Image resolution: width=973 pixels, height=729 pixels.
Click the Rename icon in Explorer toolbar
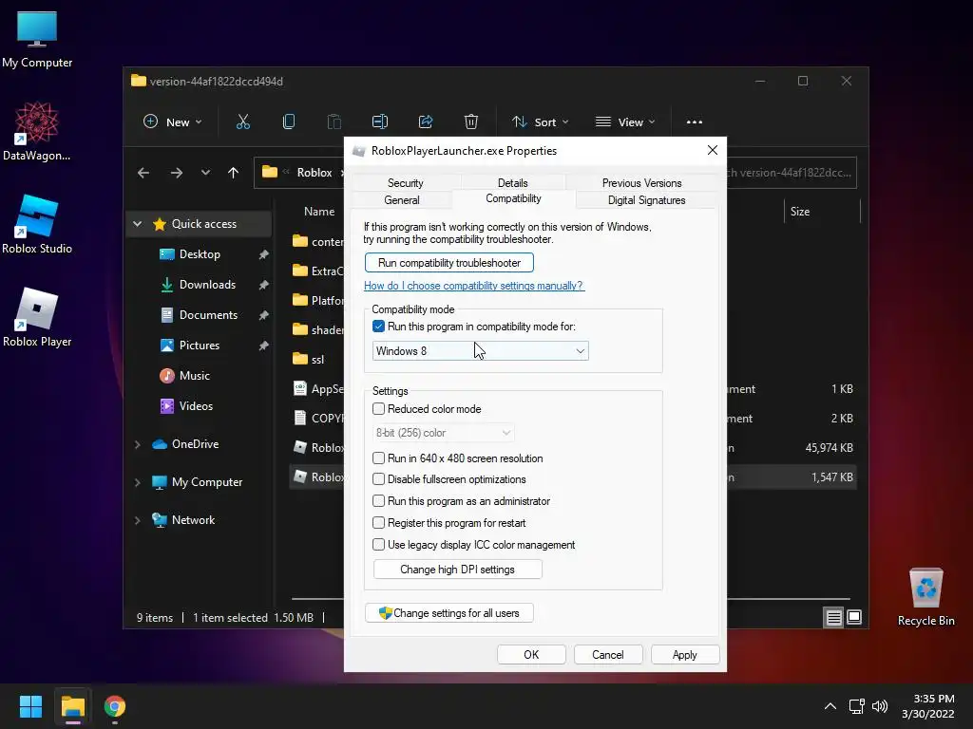(x=380, y=122)
